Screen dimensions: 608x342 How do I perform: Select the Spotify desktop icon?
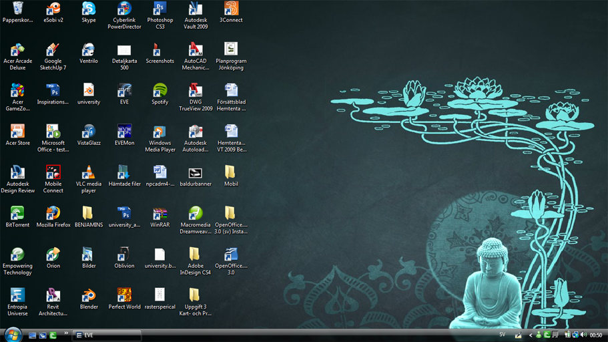pos(160,91)
